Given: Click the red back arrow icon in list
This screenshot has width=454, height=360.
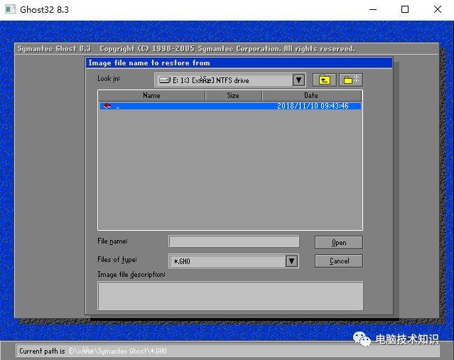Looking at the screenshot, I should [107, 106].
